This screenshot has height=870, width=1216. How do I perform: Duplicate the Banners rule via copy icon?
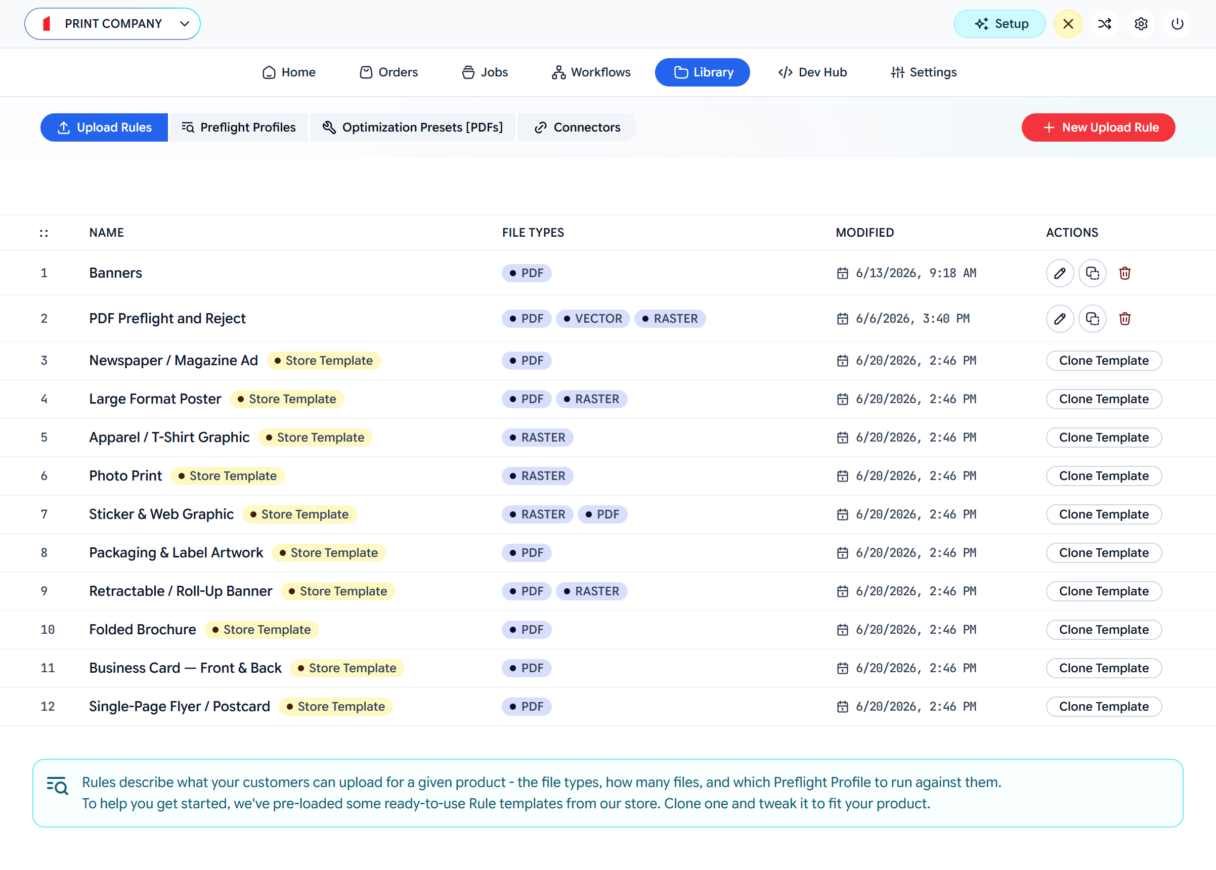1092,273
